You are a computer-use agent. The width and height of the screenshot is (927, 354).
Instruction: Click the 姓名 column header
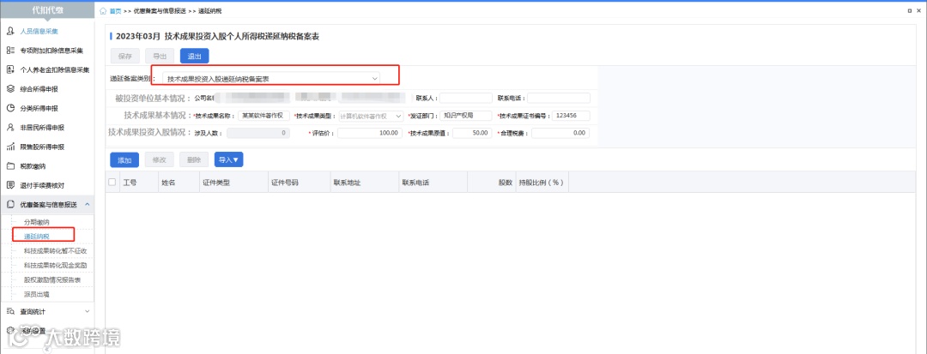coord(179,183)
